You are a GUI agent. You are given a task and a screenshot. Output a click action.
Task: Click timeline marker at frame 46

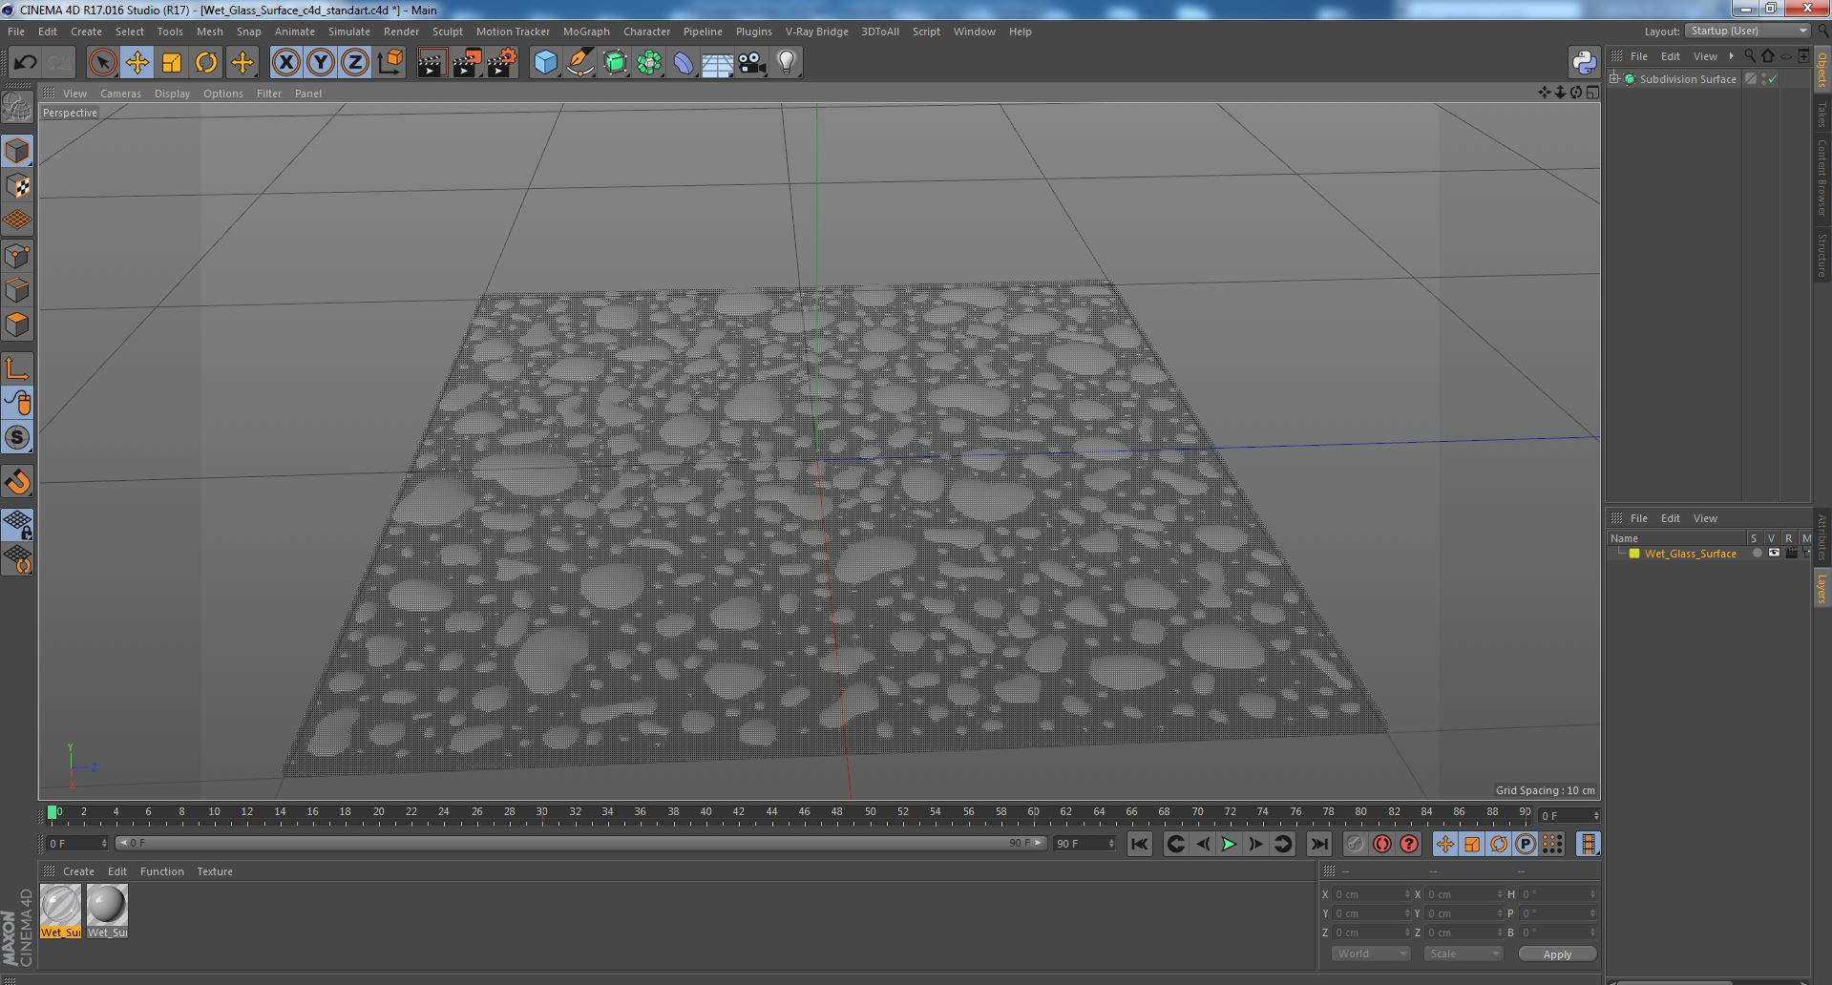coord(804,812)
